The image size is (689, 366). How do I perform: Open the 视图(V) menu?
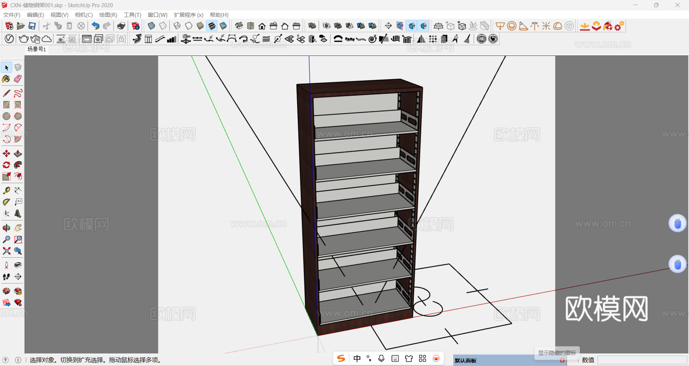pos(59,15)
